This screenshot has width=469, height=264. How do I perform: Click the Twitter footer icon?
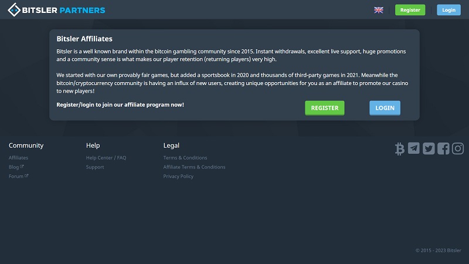point(429,148)
